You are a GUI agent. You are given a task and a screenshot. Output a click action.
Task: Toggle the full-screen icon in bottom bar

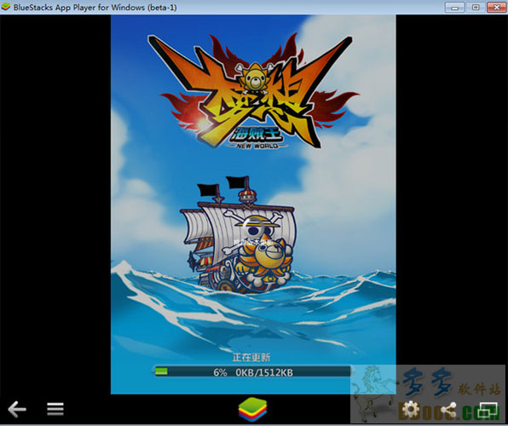pyautogui.click(x=488, y=410)
